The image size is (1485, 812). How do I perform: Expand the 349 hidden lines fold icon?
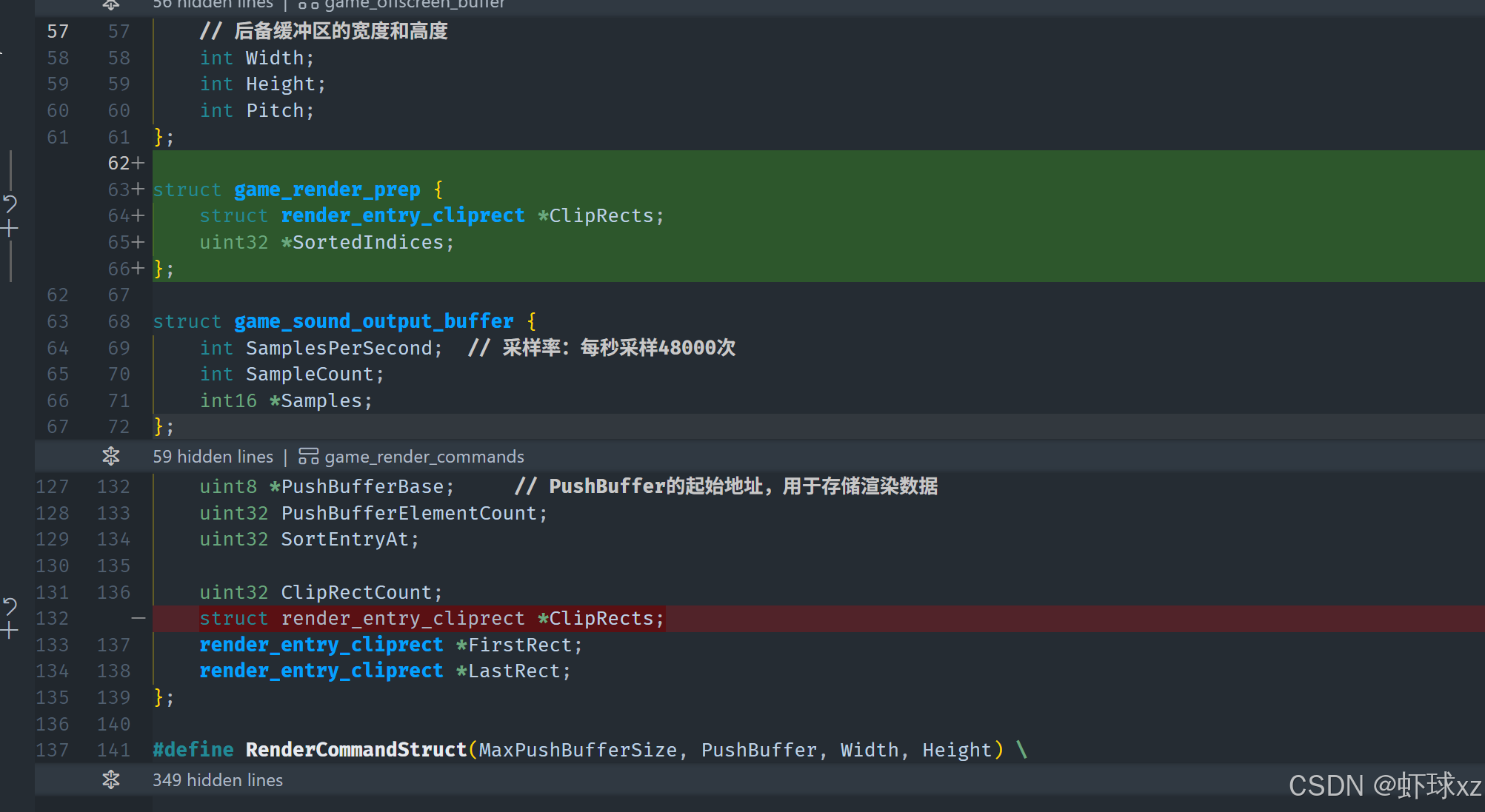111,780
